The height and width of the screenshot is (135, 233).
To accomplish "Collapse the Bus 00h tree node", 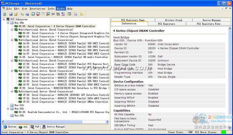I will coord(8,23).
